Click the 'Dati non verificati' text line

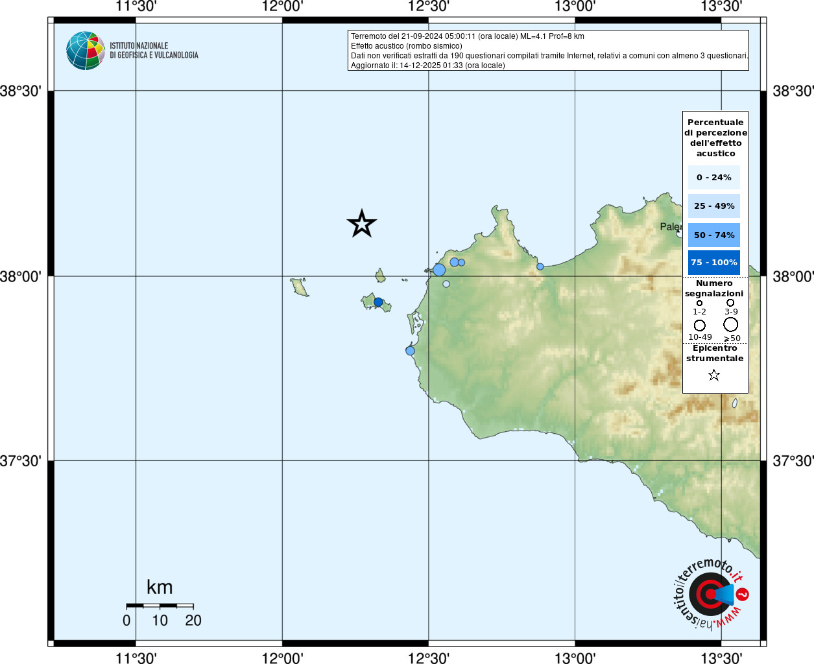pos(549,56)
